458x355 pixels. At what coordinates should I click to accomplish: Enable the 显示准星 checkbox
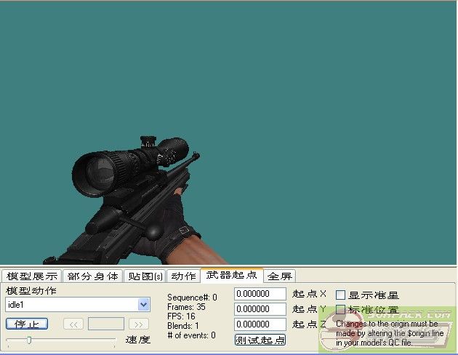(x=340, y=295)
